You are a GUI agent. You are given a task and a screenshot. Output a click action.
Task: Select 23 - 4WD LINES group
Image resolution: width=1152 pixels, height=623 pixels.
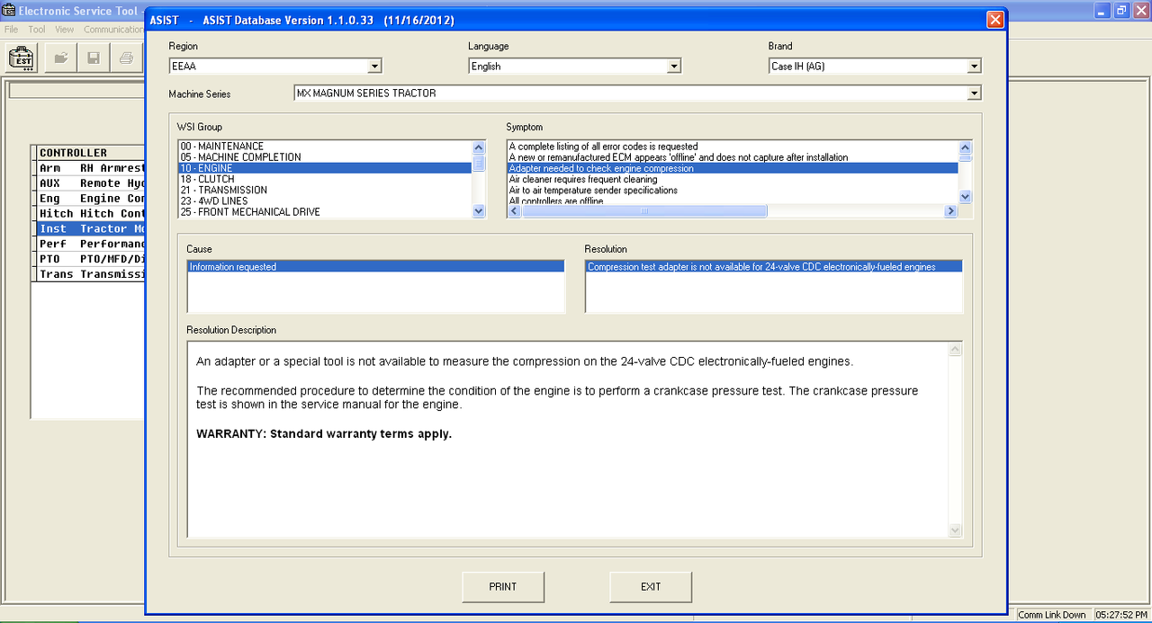325,201
